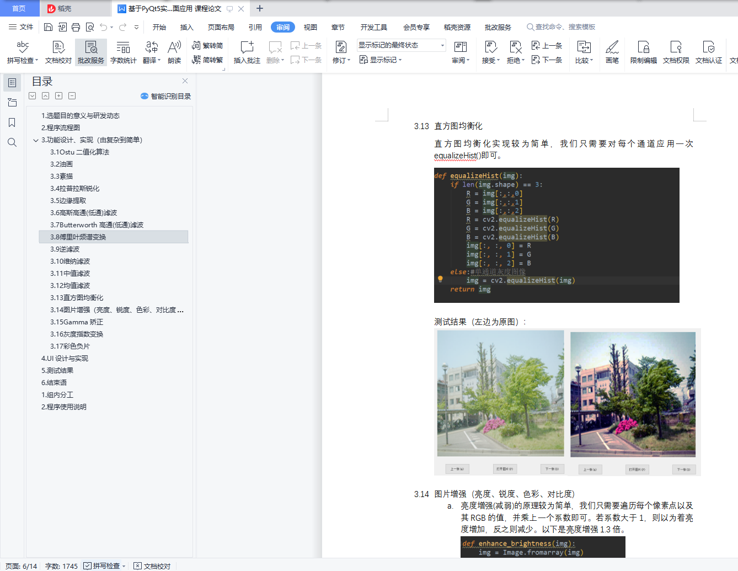
Task: Open 开发工具 ribbon tab
Action: pos(374,27)
